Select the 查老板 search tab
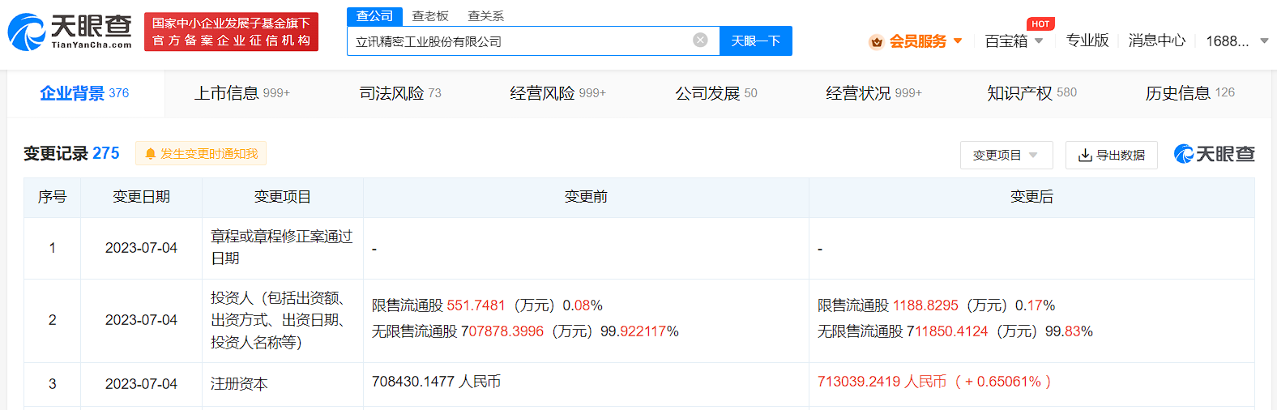 [430, 16]
